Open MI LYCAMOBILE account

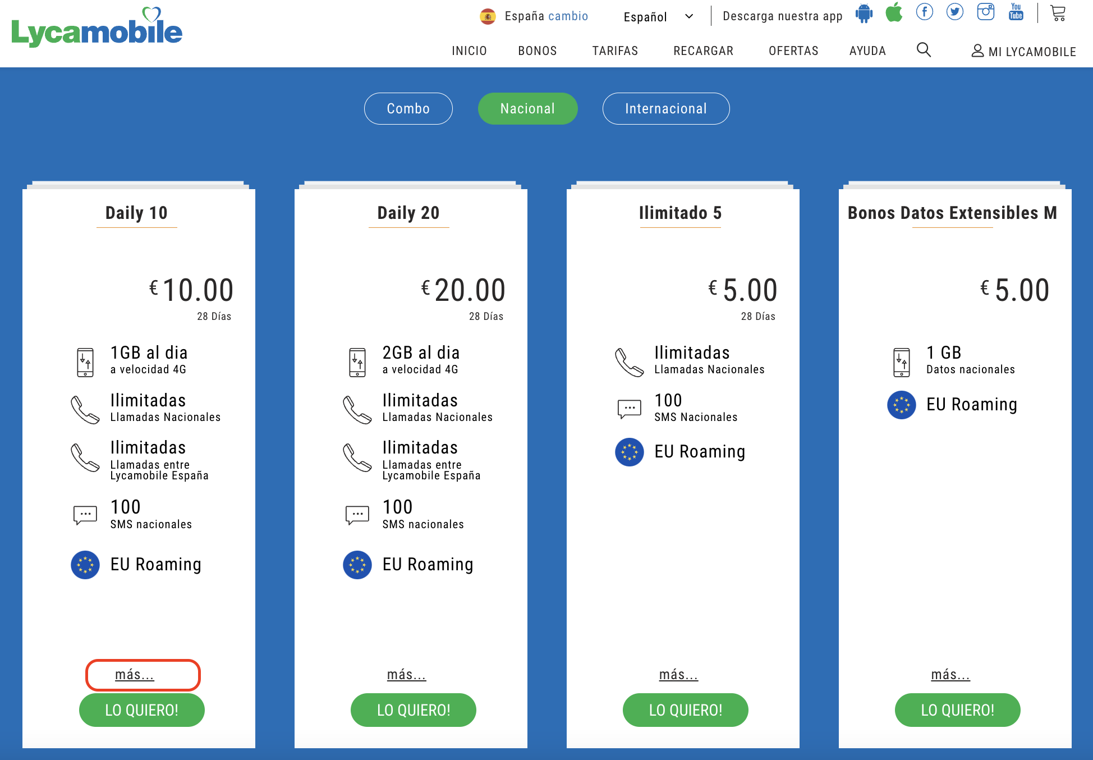click(1023, 52)
